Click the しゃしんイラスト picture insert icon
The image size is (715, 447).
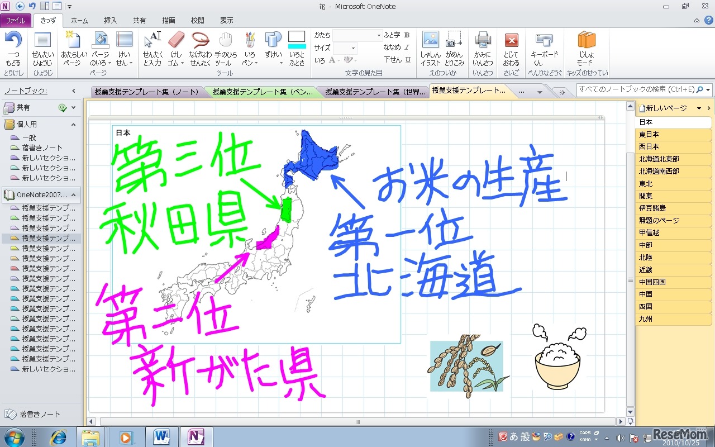pos(431,40)
